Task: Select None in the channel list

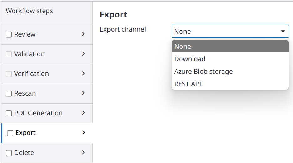Action: pos(230,46)
